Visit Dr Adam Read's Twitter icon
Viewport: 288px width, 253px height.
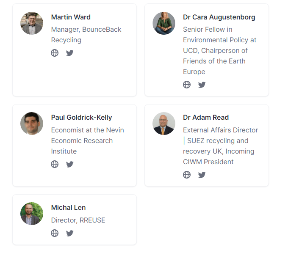[x=202, y=175]
